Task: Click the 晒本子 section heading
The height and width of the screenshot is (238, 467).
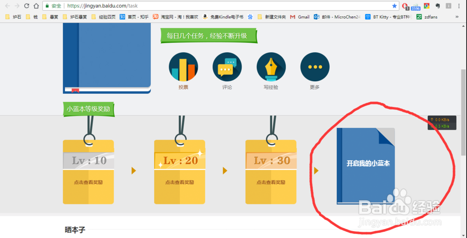Action: (75, 230)
